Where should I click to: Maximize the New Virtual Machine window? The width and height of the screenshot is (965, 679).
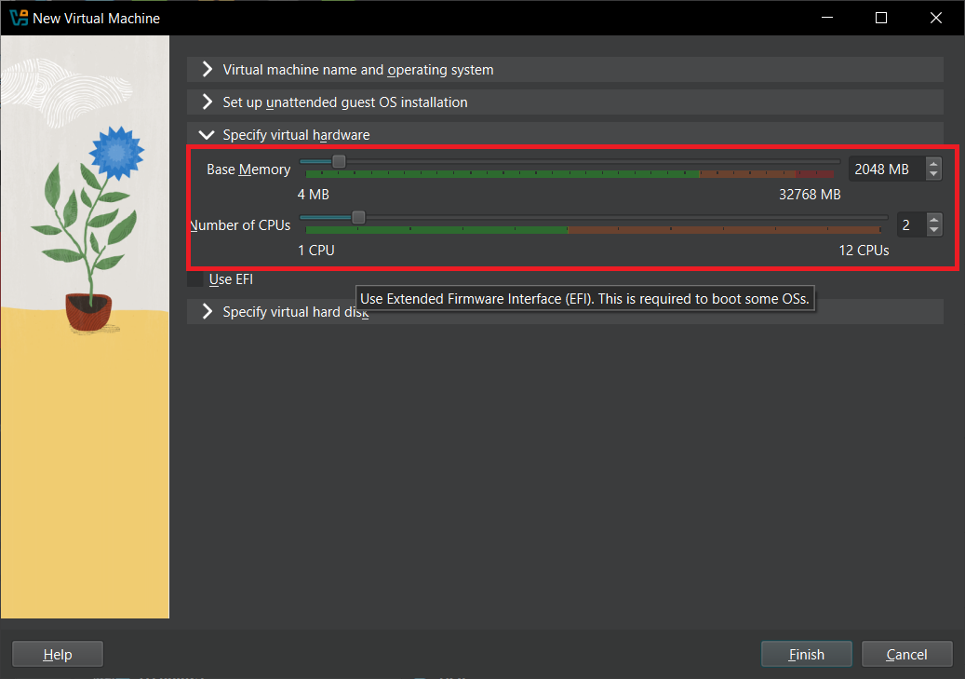tap(881, 18)
